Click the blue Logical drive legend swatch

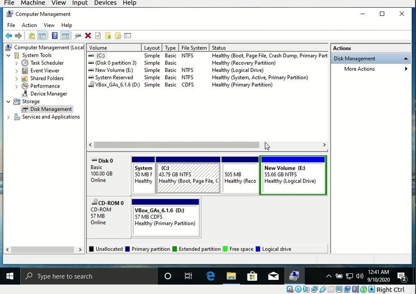point(258,249)
